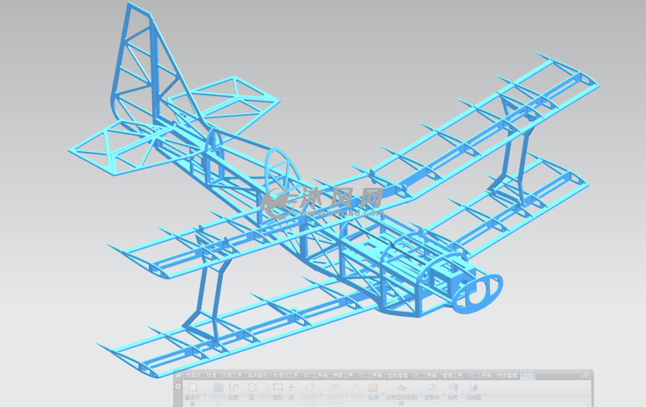
Task: Open the 真实着色 toolbar tab
Action: [258, 376]
